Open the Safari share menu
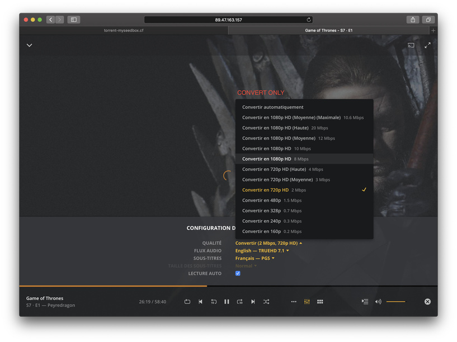 coord(413,20)
